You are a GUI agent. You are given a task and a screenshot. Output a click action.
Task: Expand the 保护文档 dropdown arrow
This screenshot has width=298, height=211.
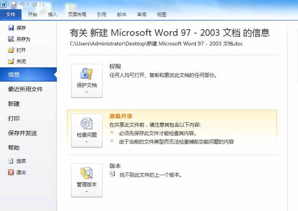coord(87,92)
